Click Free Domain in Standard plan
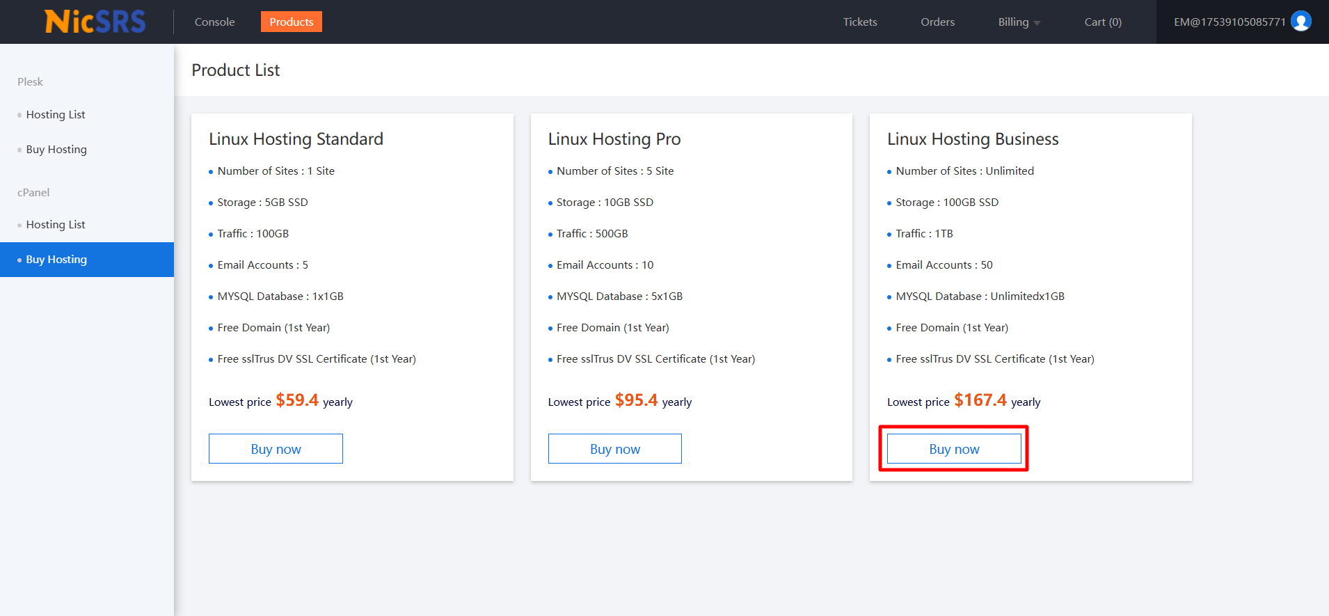The image size is (1329, 616). (x=273, y=328)
